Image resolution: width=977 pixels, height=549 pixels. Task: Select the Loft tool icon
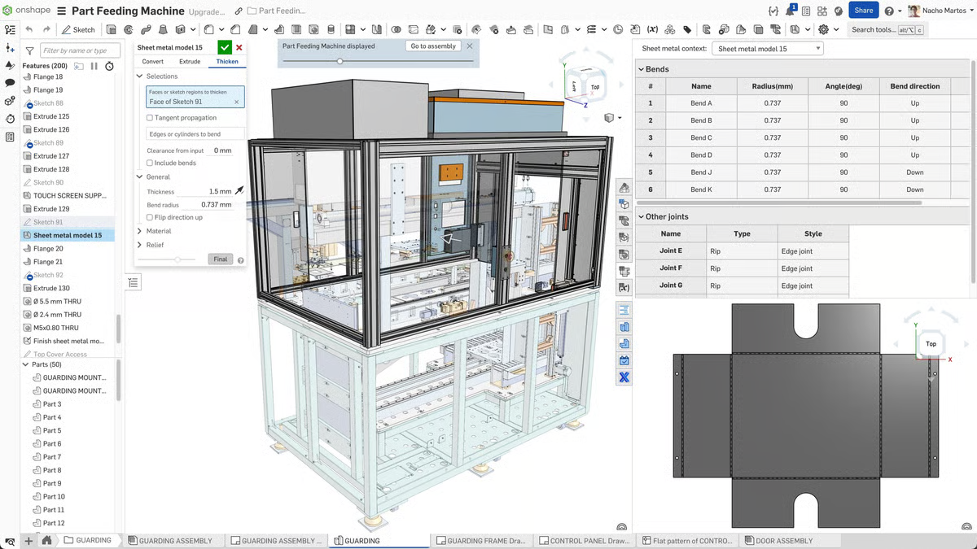tap(163, 29)
